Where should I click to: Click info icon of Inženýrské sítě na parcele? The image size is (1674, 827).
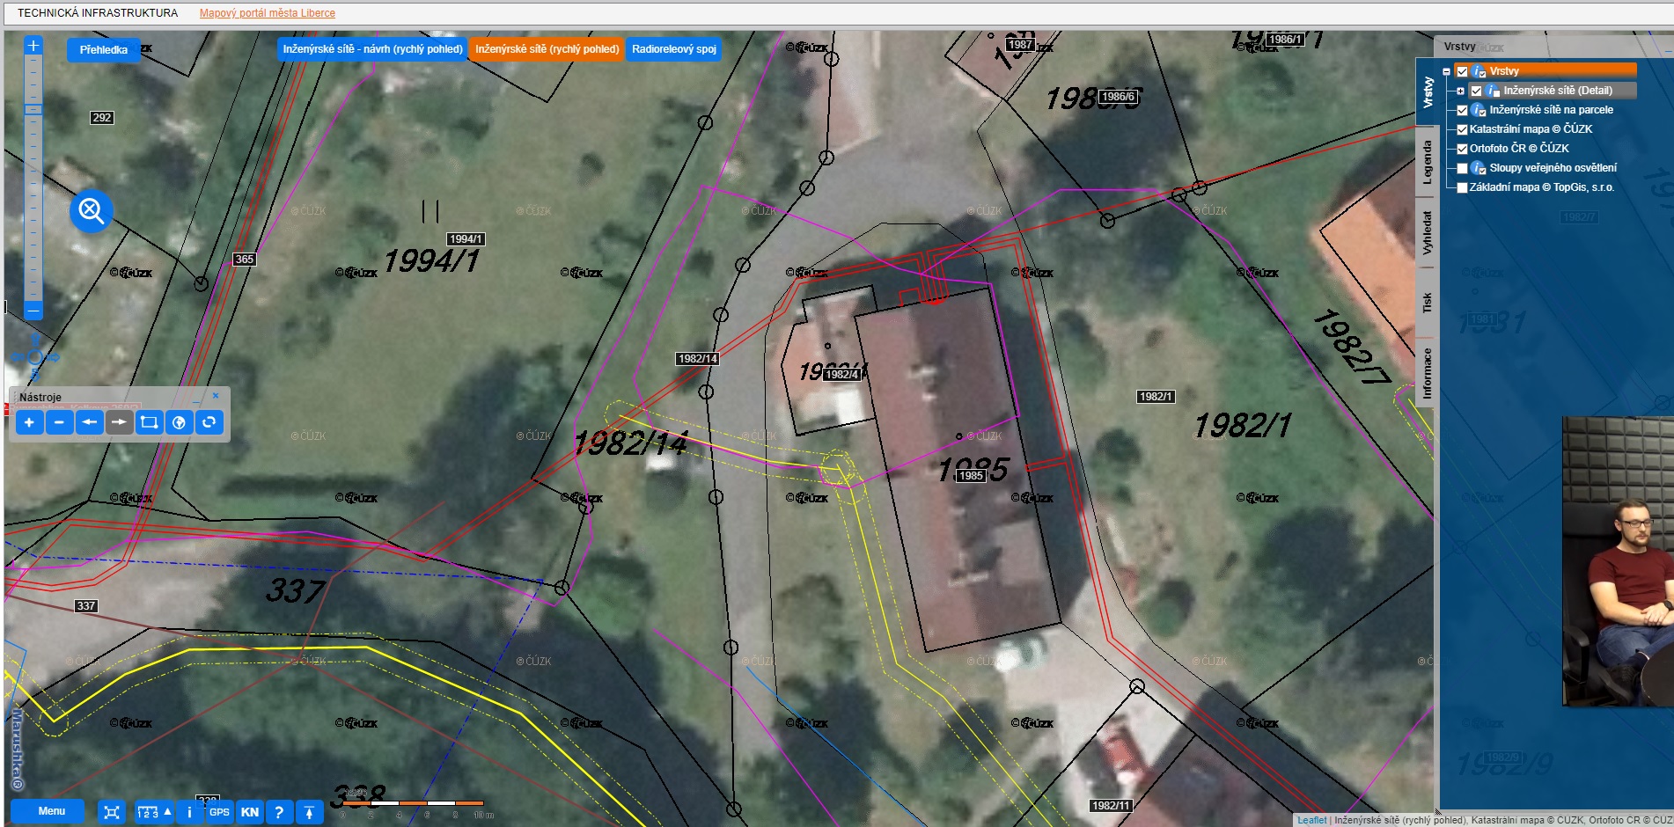(x=1479, y=110)
